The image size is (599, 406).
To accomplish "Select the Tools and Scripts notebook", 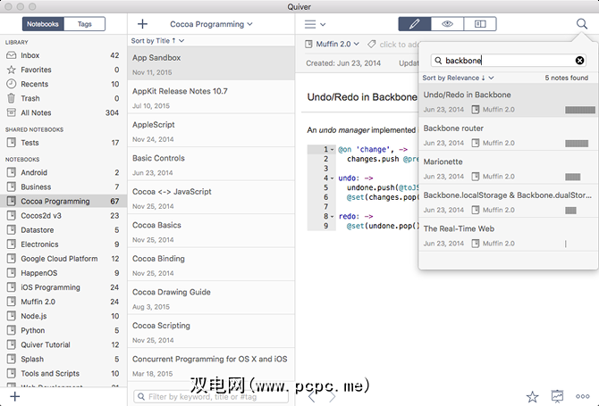I will coord(63,373).
